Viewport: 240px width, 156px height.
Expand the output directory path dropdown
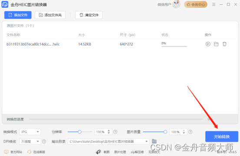(x=147, y=142)
